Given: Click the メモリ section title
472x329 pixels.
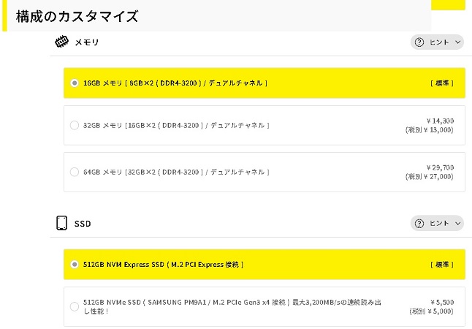Looking at the screenshot, I should tap(86, 42).
